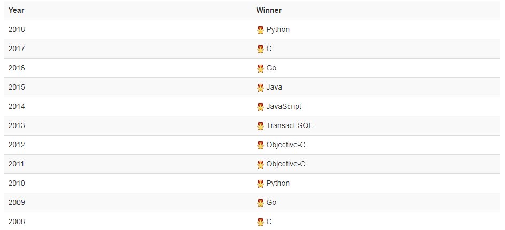Click the JavaScript winner entry
The image size is (505, 230).
coord(284,107)
